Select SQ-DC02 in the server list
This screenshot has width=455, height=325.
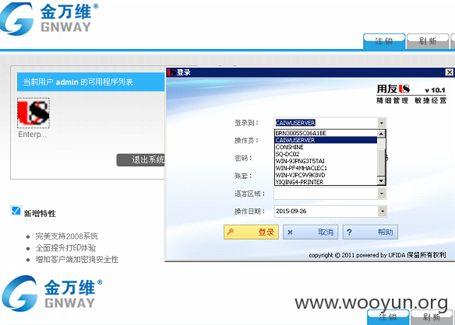tap(326, 154)
